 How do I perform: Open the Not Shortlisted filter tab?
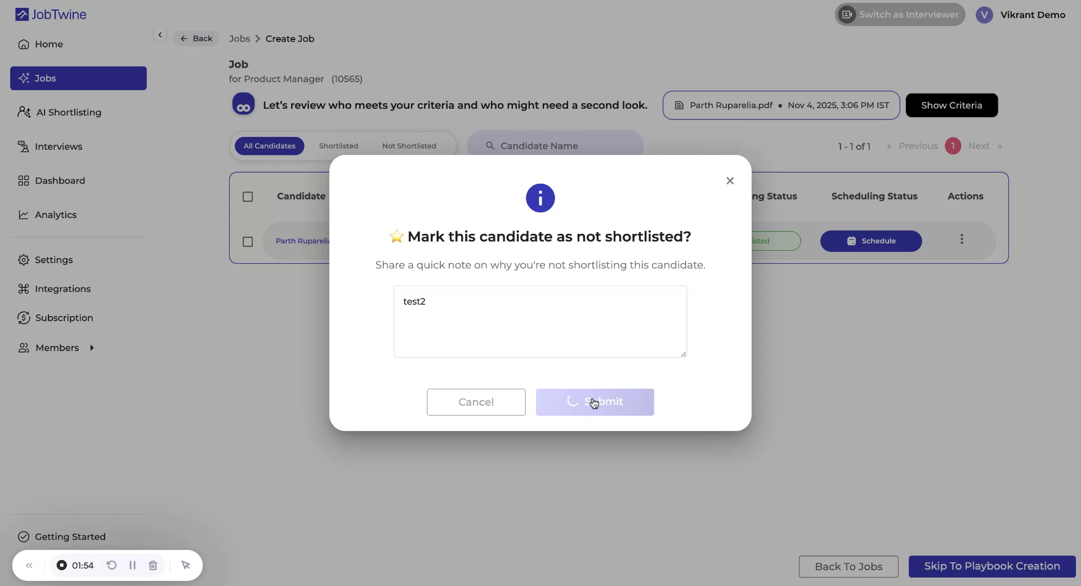pos(409,146)
